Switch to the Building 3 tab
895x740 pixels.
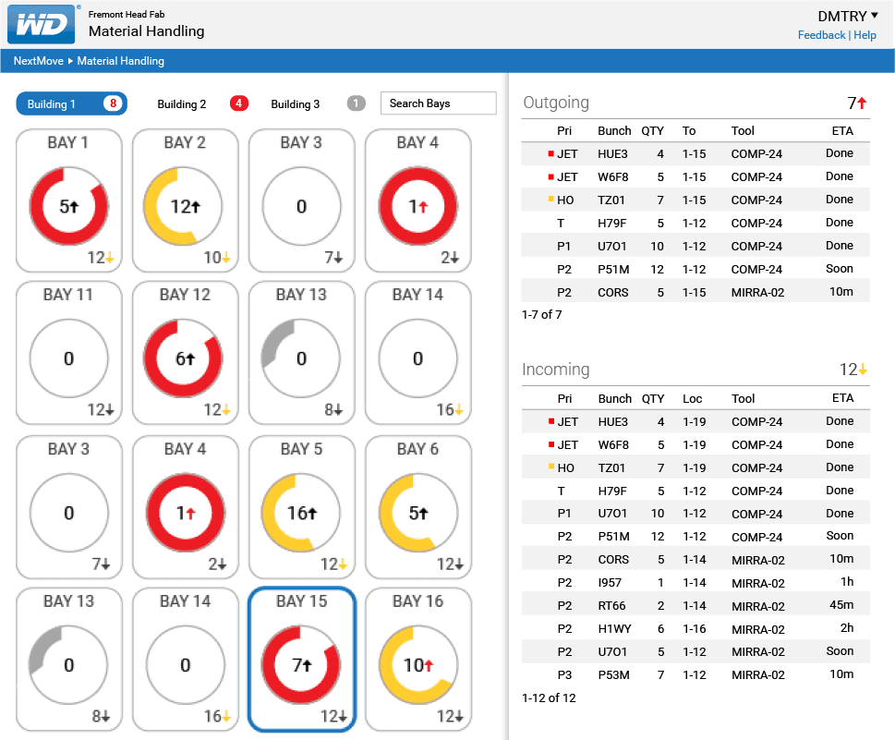(296, 104)
